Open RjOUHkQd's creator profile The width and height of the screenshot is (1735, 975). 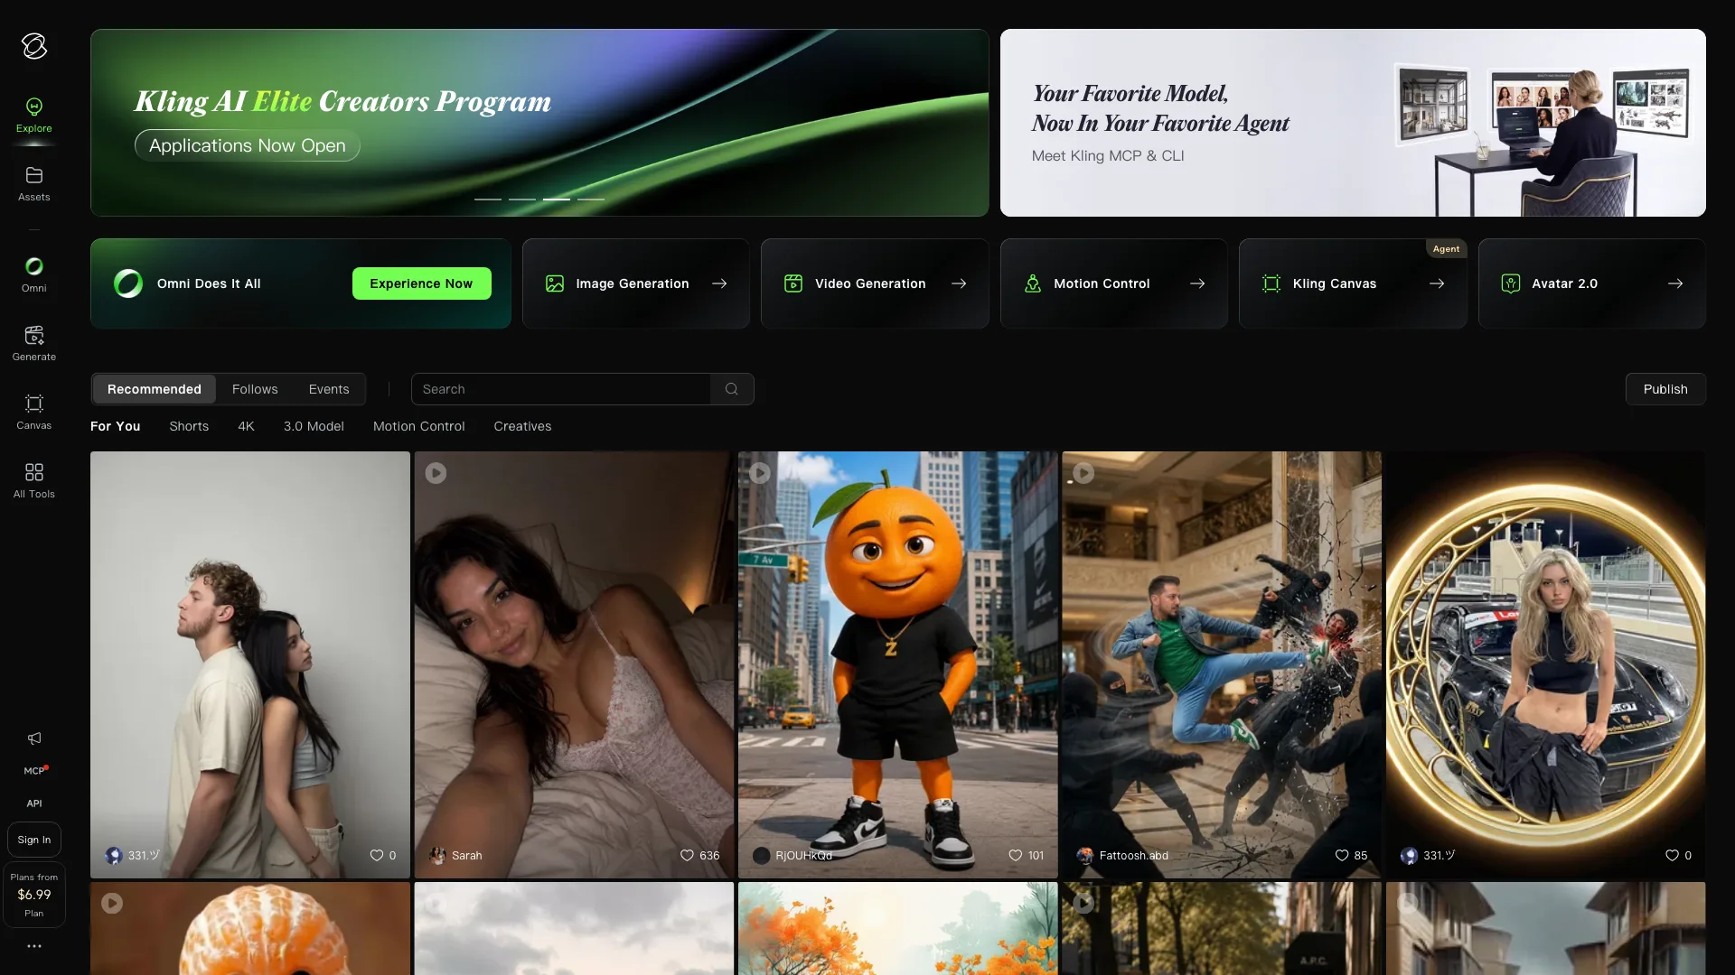point(792,855)
